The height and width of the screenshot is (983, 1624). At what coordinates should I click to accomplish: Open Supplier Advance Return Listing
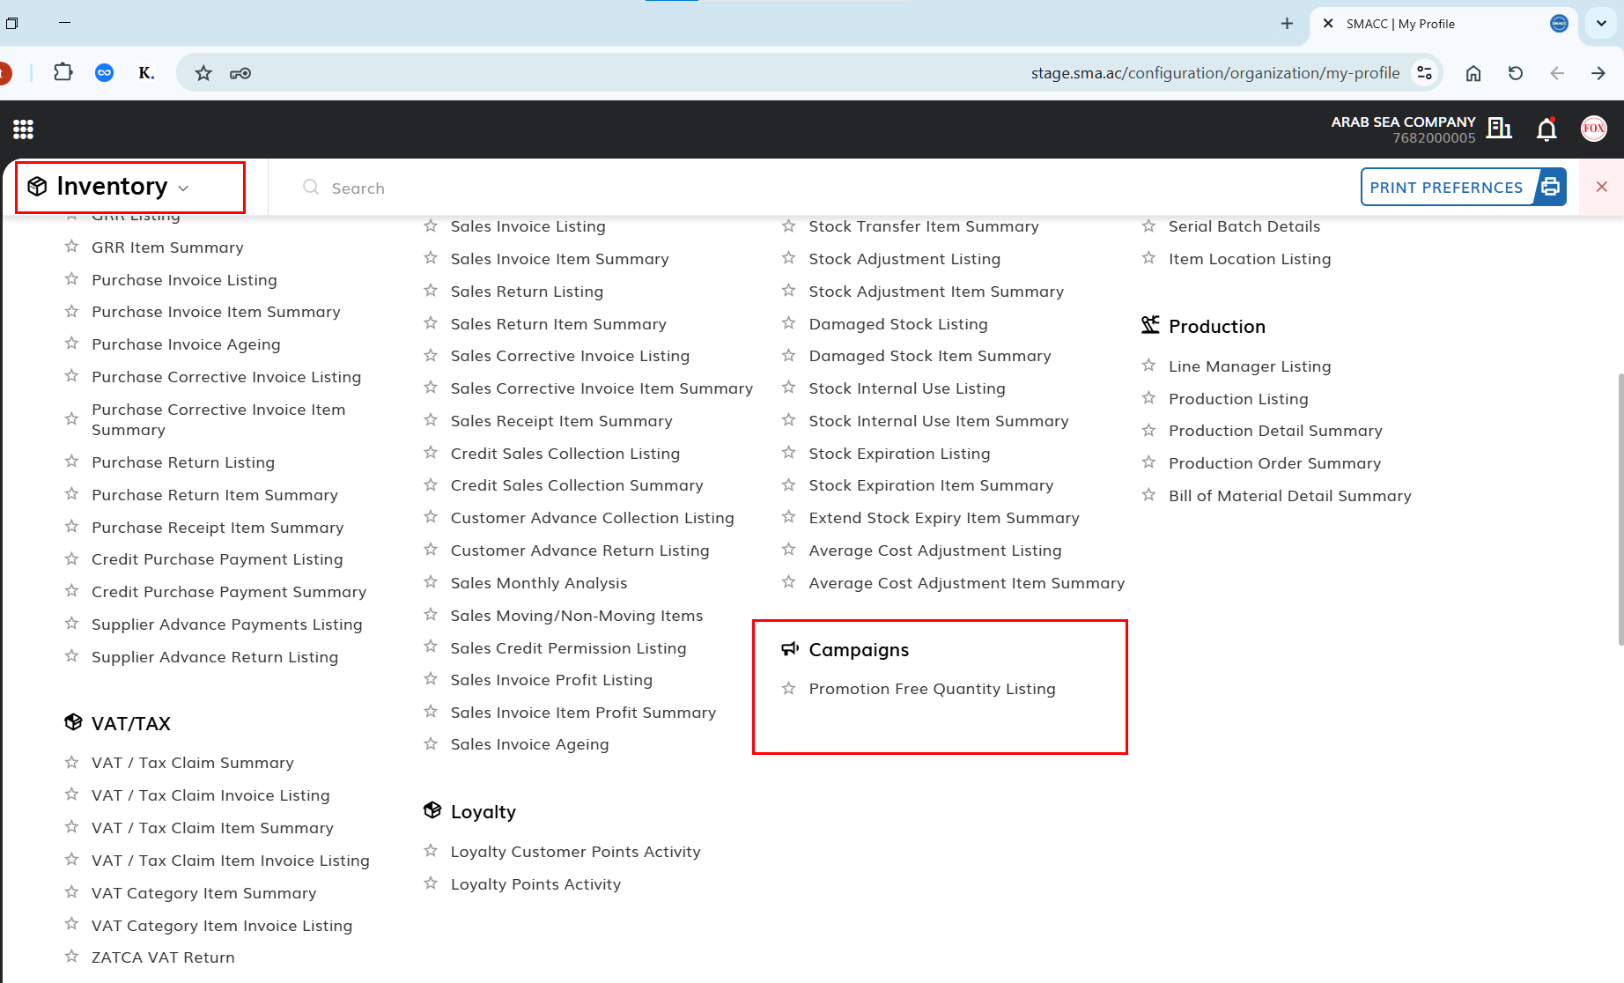click(215, 657)
